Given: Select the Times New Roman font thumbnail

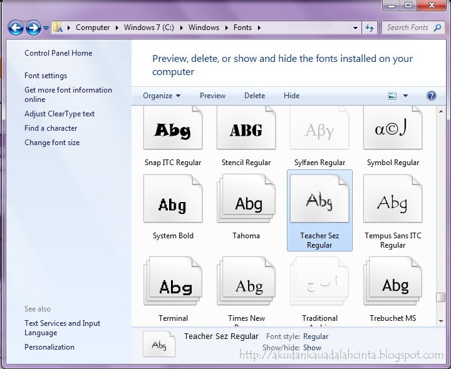Looking at the screenshot, I should click(x=246, y=283).
